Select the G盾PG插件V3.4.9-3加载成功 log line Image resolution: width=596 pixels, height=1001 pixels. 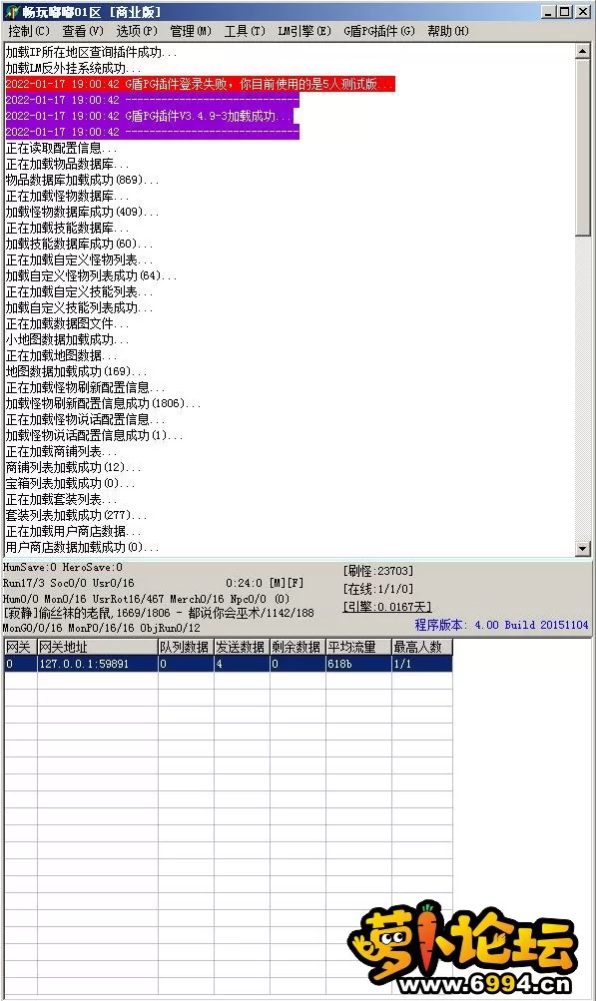tap(152, 116)
